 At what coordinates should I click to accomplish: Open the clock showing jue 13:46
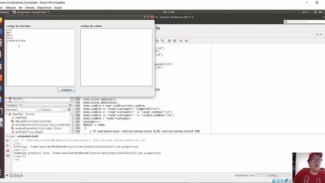[169, 12]
